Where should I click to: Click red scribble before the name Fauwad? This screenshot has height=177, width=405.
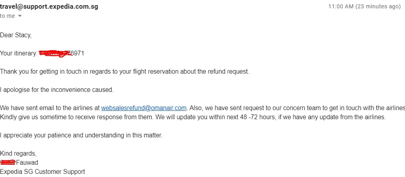[8, 162]
